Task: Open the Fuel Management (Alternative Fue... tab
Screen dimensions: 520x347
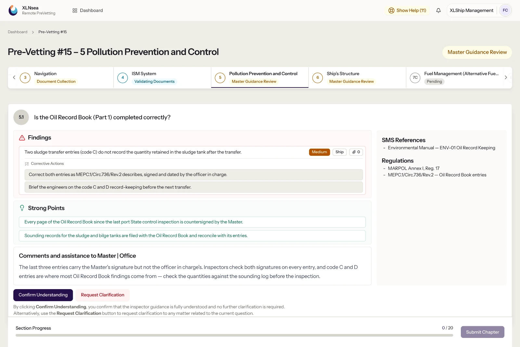Action: (455, 78)
